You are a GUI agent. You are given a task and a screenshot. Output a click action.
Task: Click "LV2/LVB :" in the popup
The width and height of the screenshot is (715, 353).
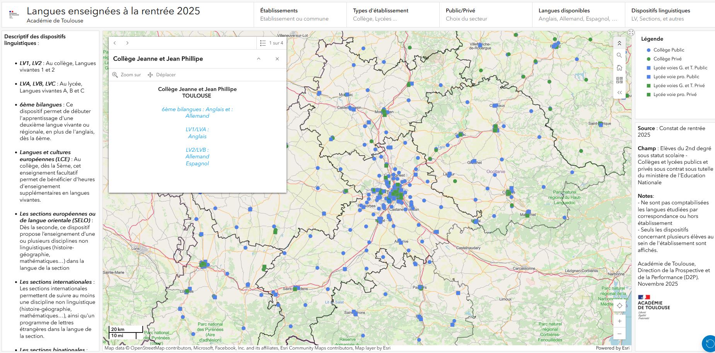[197, 150]
